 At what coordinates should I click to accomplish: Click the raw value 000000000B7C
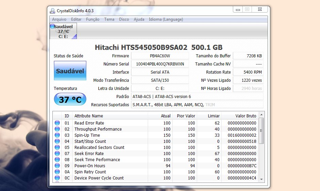tap(242, 166)
